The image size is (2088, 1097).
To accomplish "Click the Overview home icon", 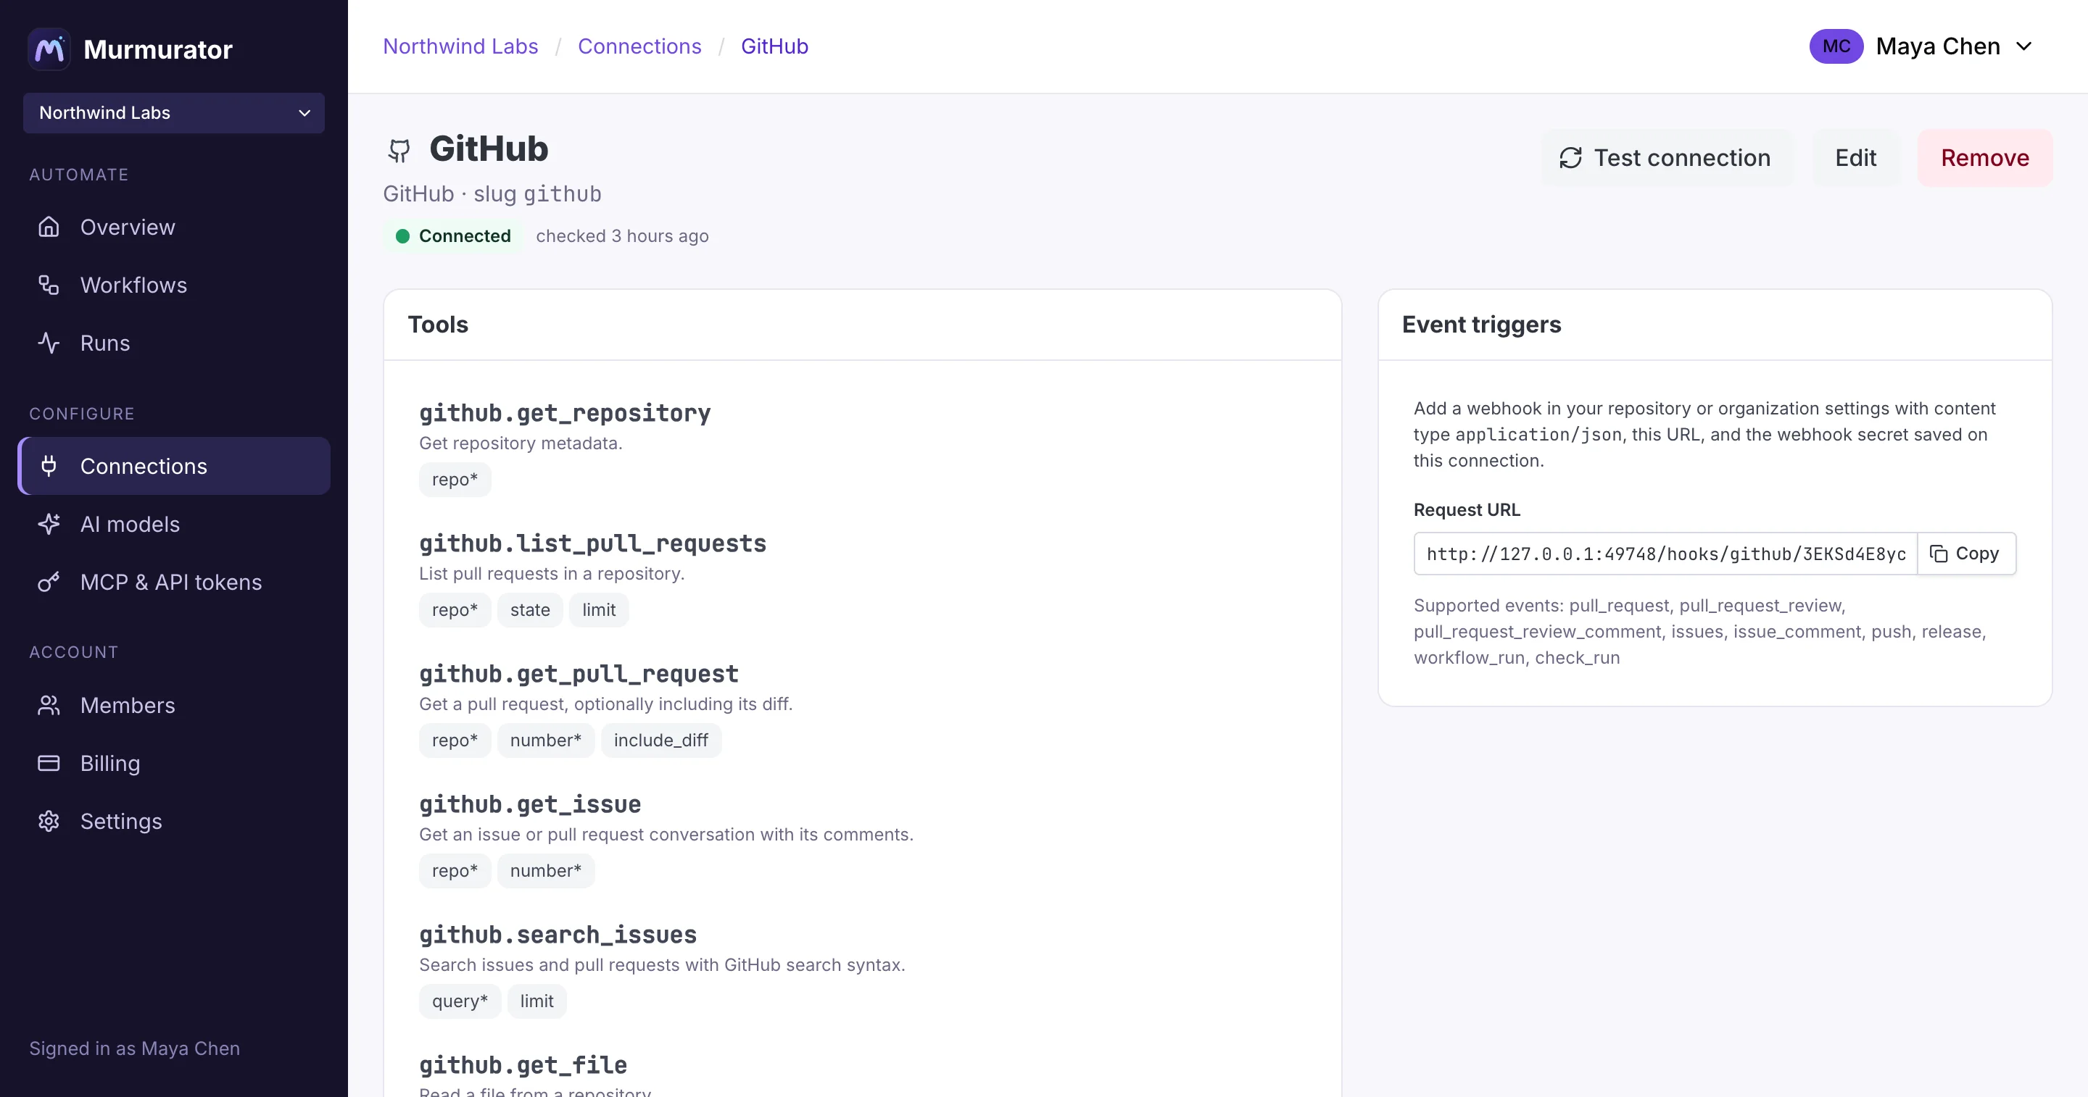I will point(49,227).
